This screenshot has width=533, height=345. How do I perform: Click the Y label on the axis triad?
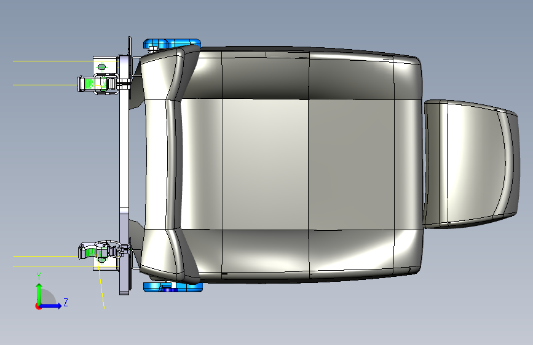click(39, 276)
